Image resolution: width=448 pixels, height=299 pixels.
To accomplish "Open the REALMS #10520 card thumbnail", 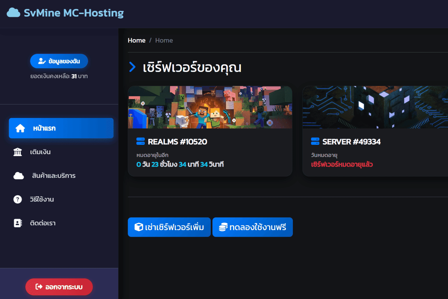I will (x=210, y=107).
